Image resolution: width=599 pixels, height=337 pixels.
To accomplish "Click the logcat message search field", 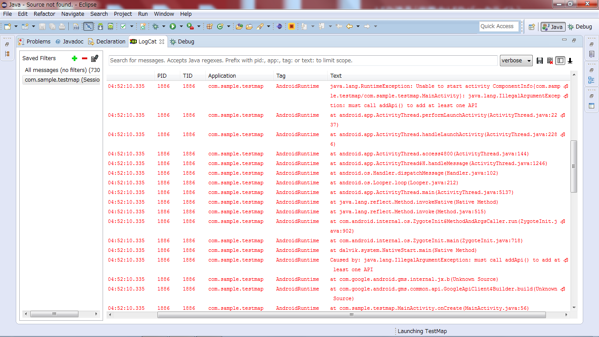I will tap(303, 60).
